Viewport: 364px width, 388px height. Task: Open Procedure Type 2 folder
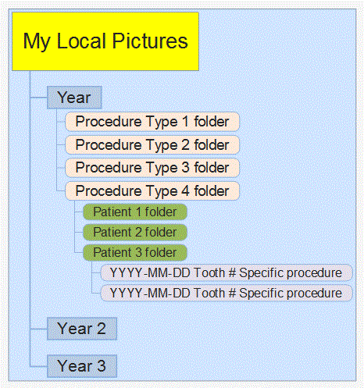pos(152,144)
